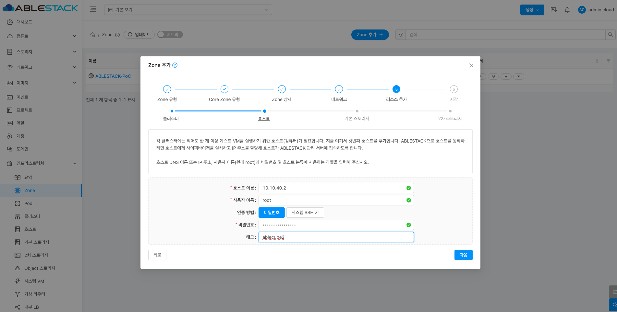Expand the 네트워크 sidebar menu
The width and height of the screenshot is (617, 312).
pos(41,67)
